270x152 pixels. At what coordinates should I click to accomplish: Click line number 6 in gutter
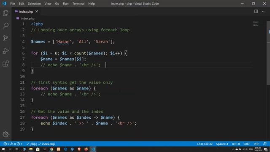(23, 53)
